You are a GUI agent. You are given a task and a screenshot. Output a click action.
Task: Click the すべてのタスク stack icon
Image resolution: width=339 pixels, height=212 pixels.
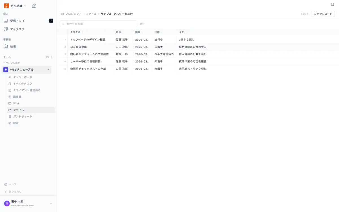(x=10, y=84)
